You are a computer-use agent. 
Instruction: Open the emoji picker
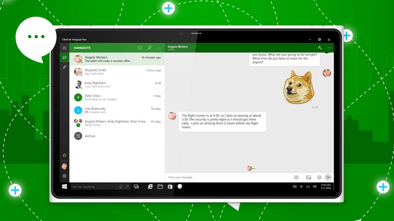tap(319, 177)
